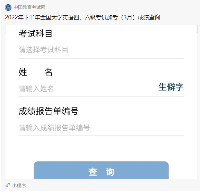The width and height of the screenshot is (200, 192).
Task: Click the 姓名 field label
Action: [36, 72]
